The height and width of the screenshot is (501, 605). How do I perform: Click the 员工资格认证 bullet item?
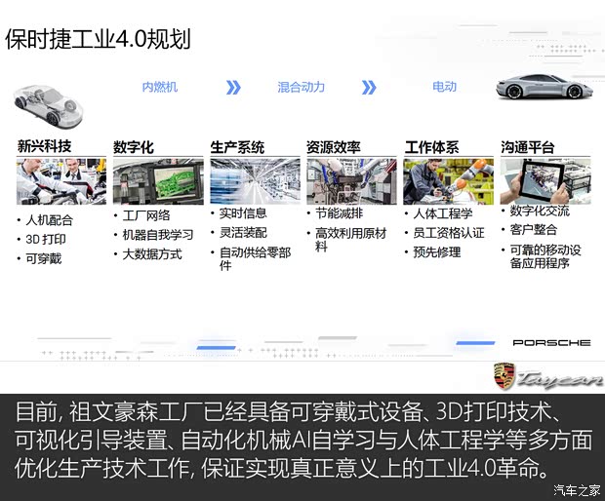coord(445,233)
